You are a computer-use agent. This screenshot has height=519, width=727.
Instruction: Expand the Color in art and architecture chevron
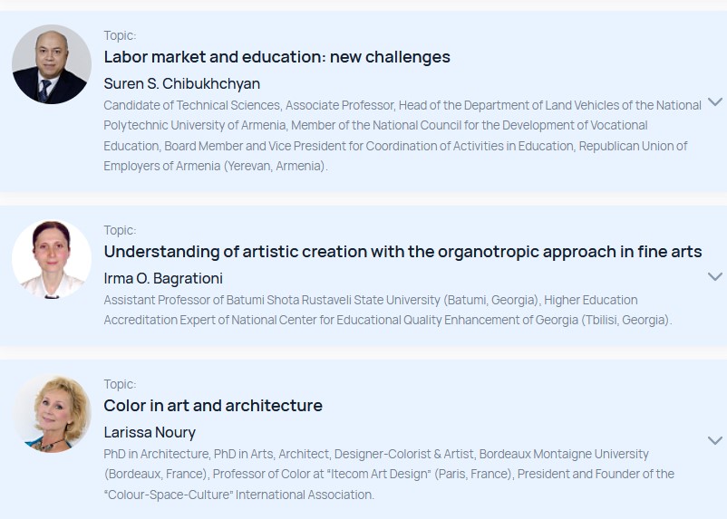(x=714, y=440)
